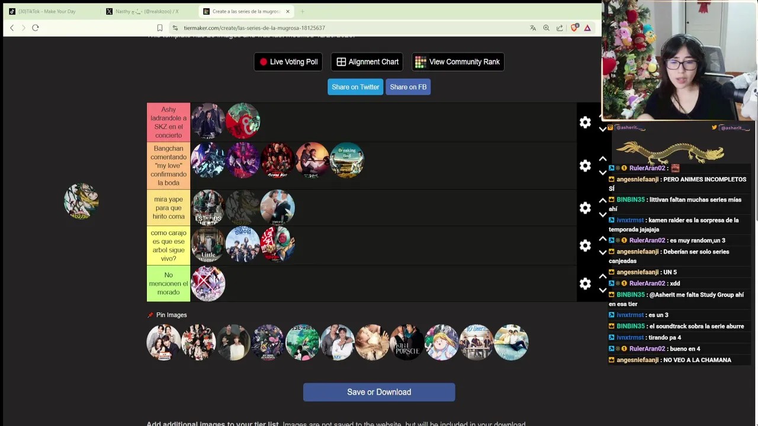
Task: Click the bookmark icon in the address bar
Action: [160, 28]
